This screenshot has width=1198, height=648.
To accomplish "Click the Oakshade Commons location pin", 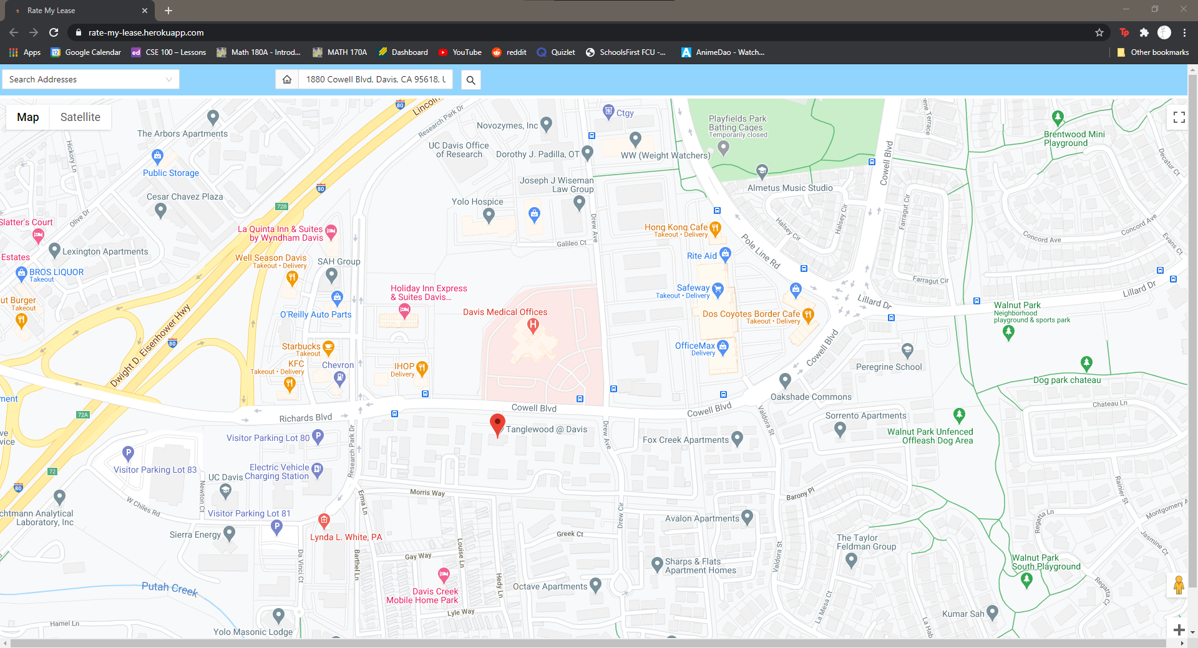I will pyautogui.click(x=785, y=380).
